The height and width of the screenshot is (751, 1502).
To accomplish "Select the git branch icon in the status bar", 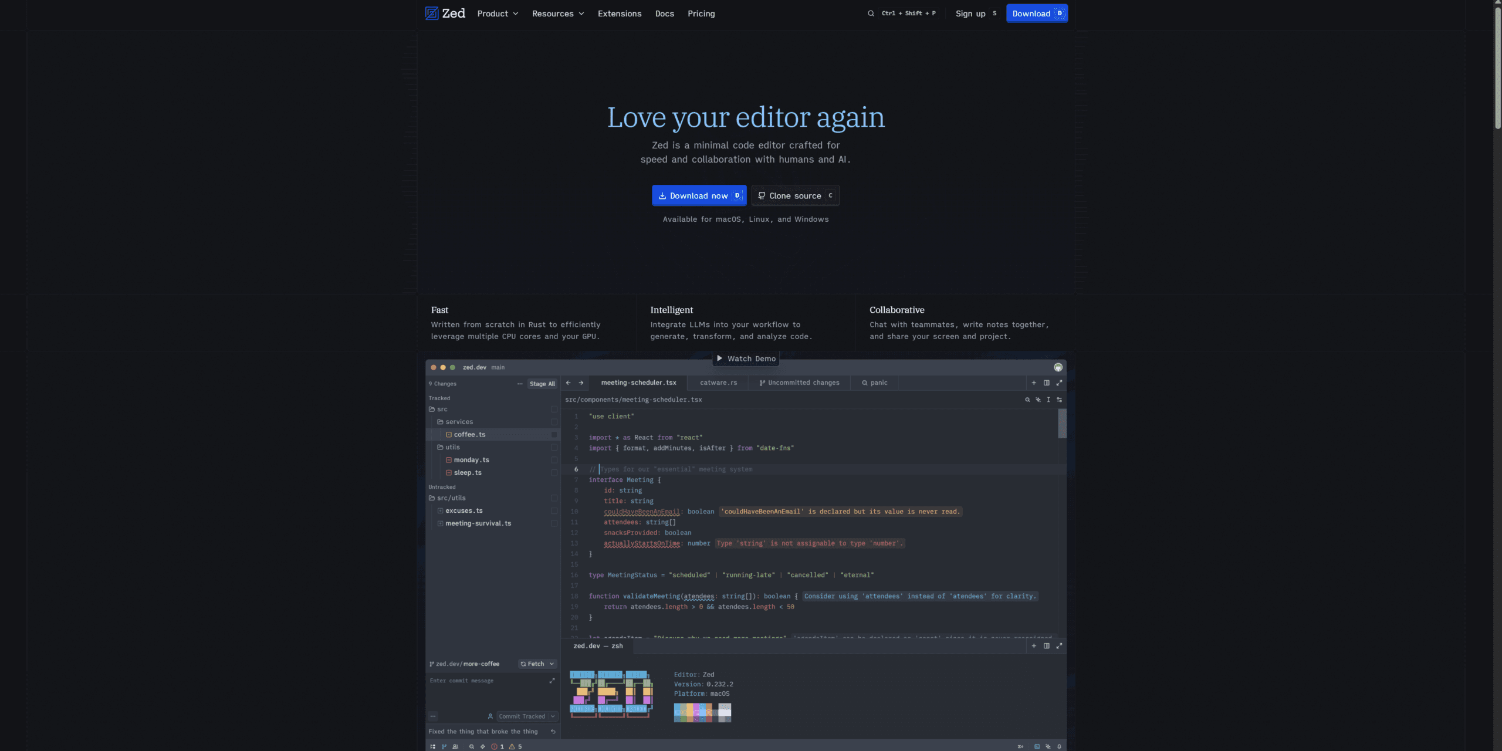I will 444,746.
